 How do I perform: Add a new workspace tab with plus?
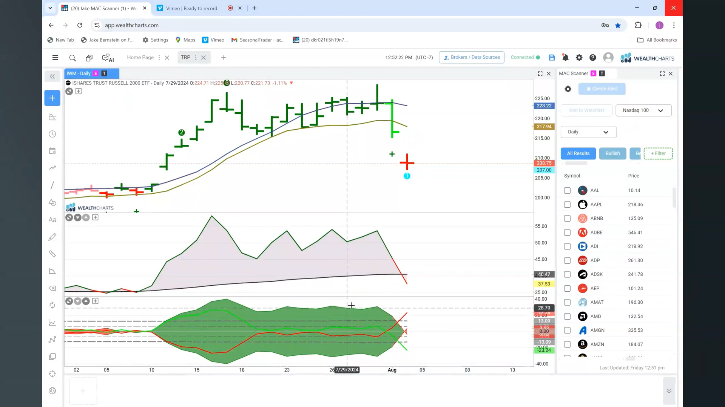click(x=224, y=58)
